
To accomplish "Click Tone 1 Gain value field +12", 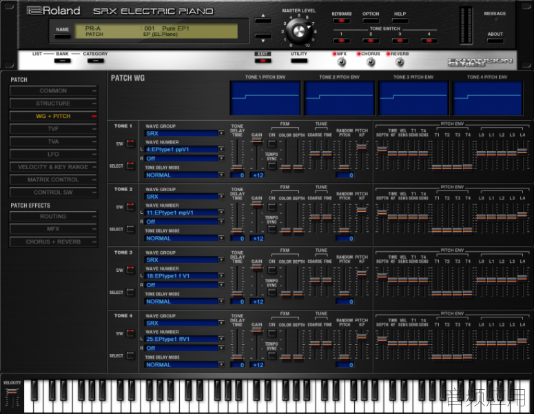I will pos(257,175).
